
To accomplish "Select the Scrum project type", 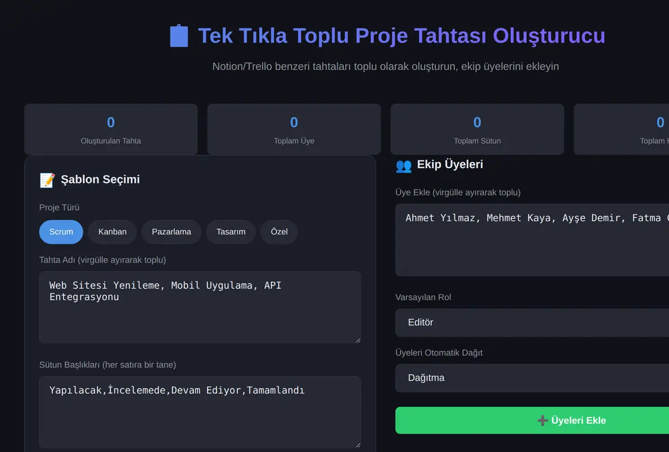I will click(61, 232).
